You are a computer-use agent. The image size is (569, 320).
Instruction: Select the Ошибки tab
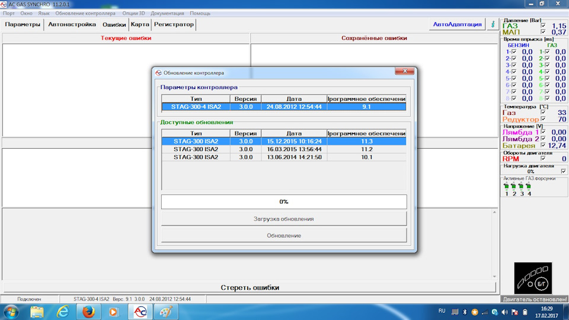pyautogui.click(x=114, y=25)
